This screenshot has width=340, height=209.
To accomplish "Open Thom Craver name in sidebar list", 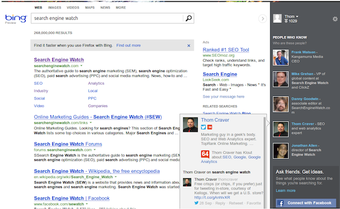I will coord(303,124).
